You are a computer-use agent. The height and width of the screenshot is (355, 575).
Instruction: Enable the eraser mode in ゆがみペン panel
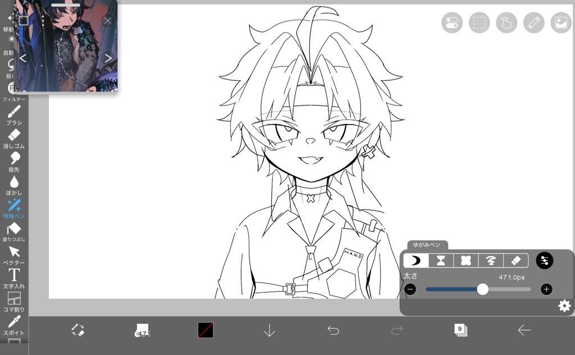pos(516,261)
